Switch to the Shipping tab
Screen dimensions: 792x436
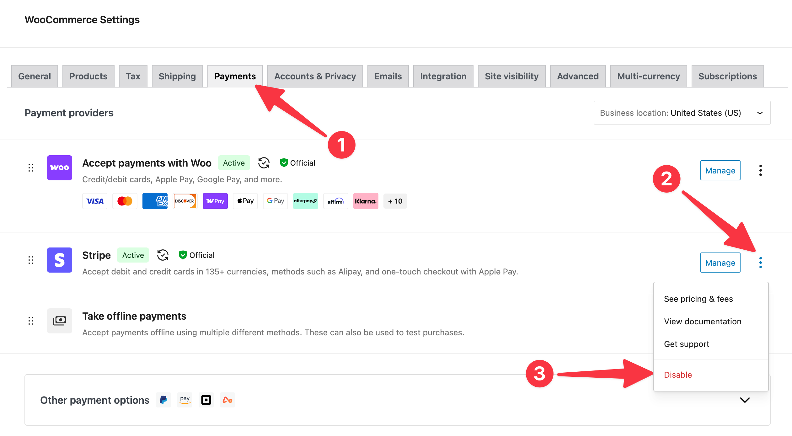177,76
